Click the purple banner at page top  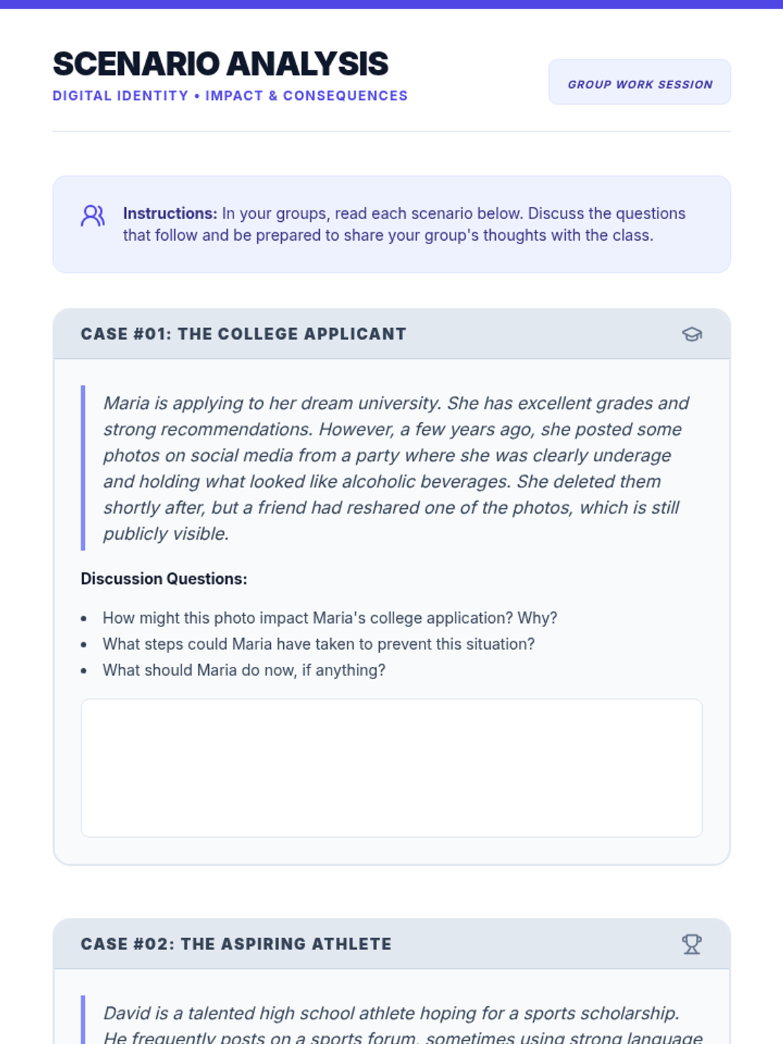click(391, 4)
